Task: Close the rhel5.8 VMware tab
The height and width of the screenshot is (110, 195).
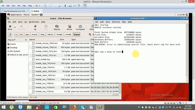Action: click(41, 11)
